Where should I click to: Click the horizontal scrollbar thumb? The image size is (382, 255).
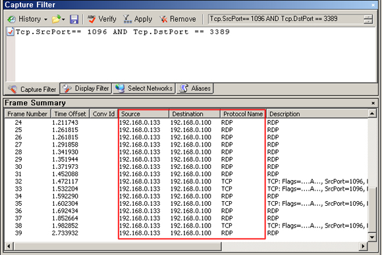coord(117,246)
